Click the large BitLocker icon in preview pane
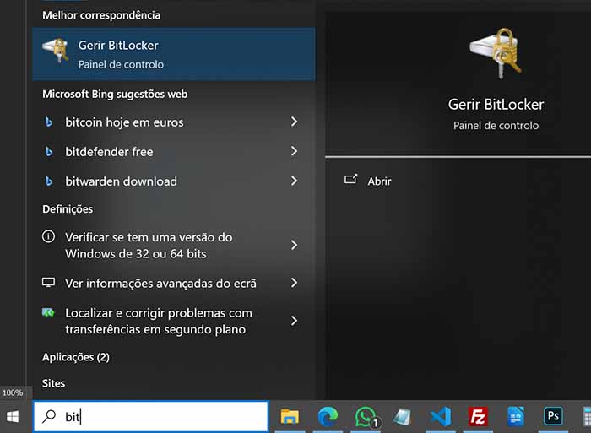Screen dimensions: 591x433 (x=496, y=53)
